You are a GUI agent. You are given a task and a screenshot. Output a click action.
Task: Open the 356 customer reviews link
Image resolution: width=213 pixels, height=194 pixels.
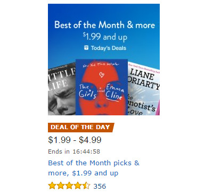pos(100,186)
